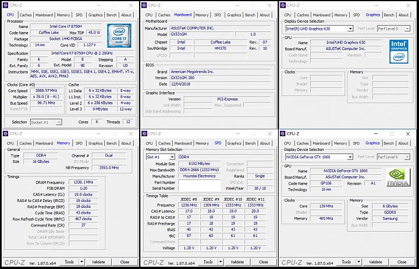Screen dimensions: 419x269
Task: Click Module Size 8192 MBytes value
Action: [x=200, y=164]
